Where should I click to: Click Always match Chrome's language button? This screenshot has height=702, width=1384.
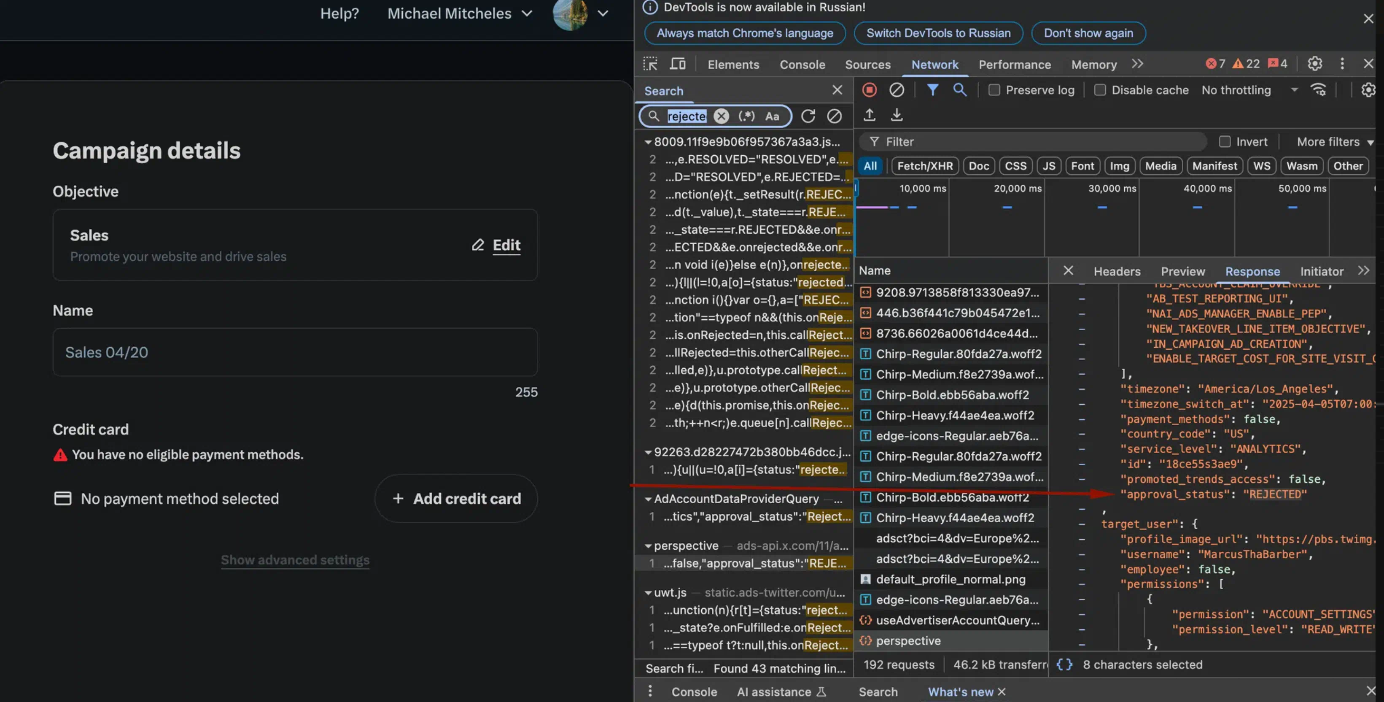745,33
